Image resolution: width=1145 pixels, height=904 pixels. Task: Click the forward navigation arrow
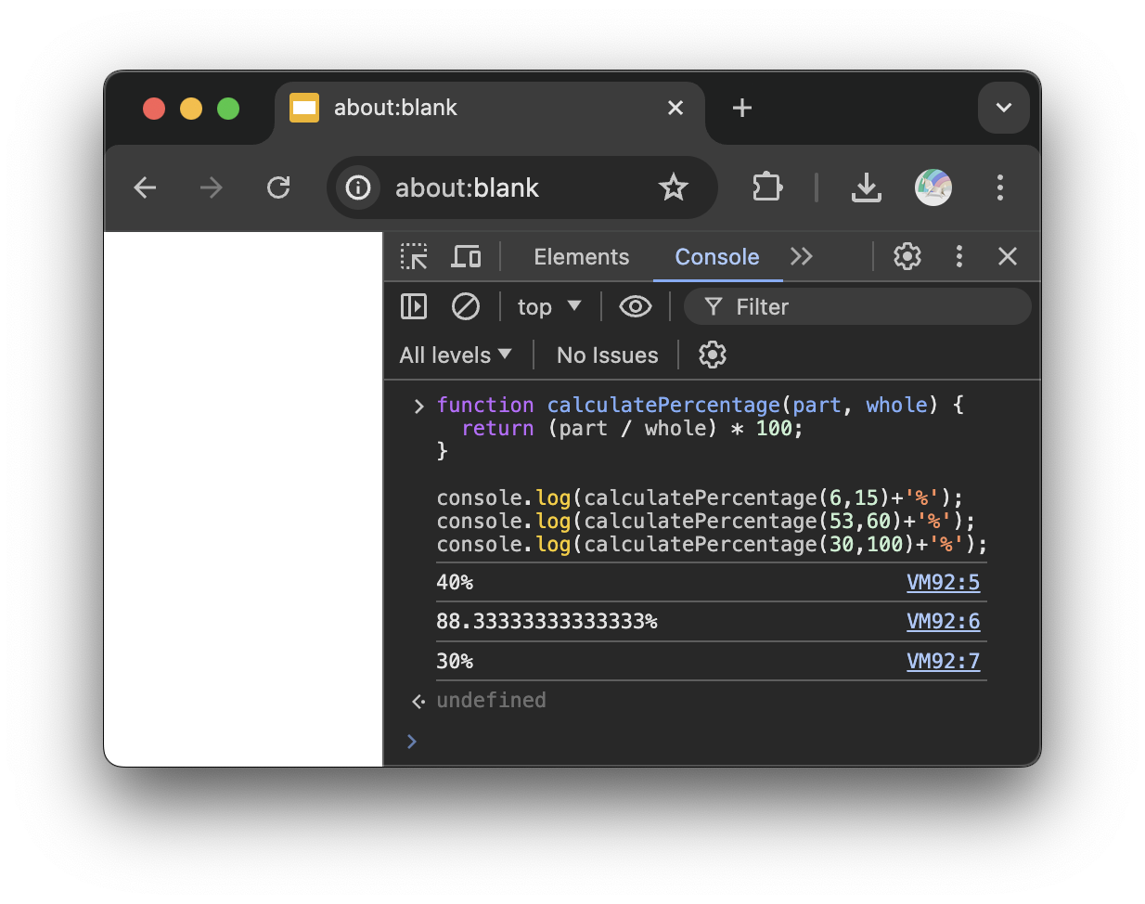coord(212,187)
